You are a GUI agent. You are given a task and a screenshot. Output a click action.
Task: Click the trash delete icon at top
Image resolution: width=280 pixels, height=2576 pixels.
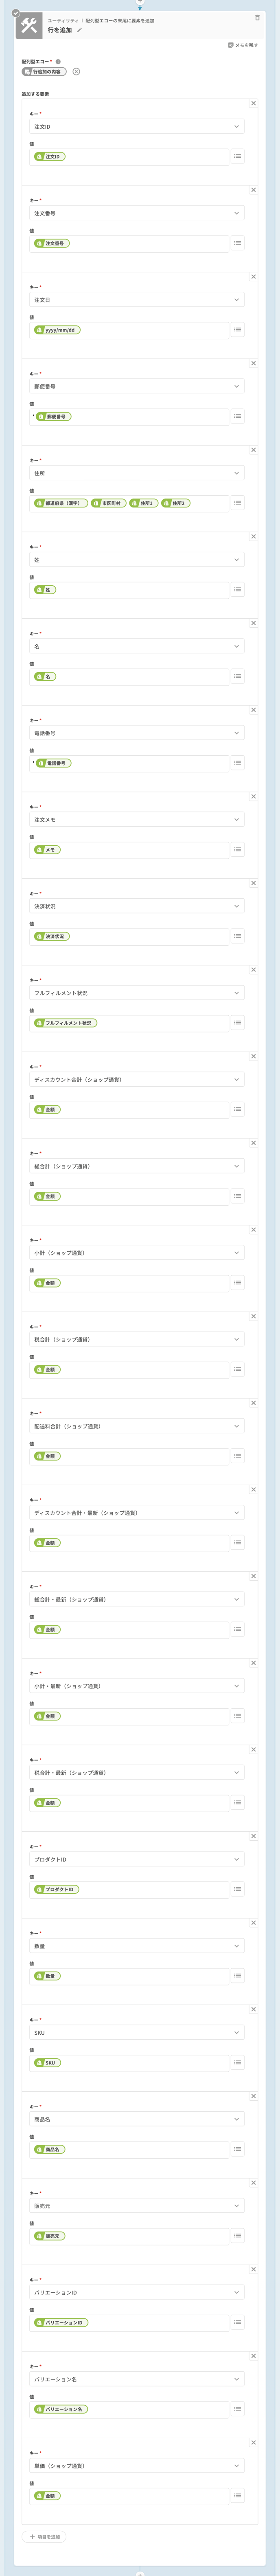[257, 18]
